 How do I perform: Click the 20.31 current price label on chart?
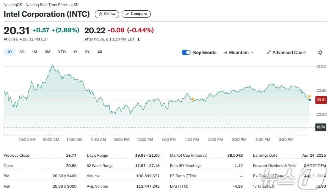(x=321, y=100)
